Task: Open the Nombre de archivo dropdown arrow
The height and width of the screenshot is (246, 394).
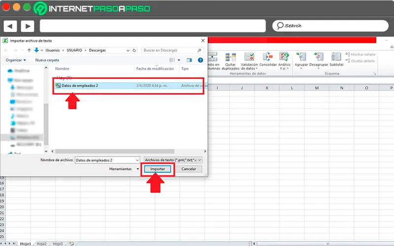Action: (137, 160)
